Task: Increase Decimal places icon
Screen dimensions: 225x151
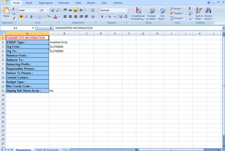Action: point(121,17)
